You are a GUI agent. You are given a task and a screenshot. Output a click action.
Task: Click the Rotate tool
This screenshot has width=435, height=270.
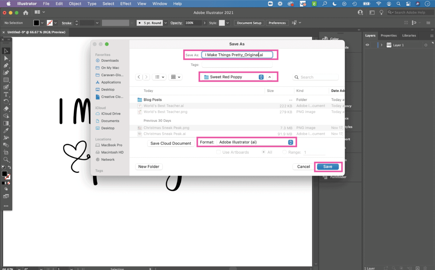[6, 102]
